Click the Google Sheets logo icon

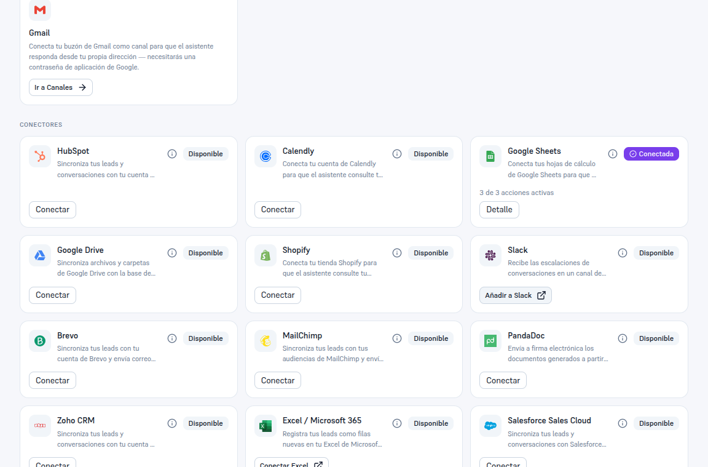[490, 156]
